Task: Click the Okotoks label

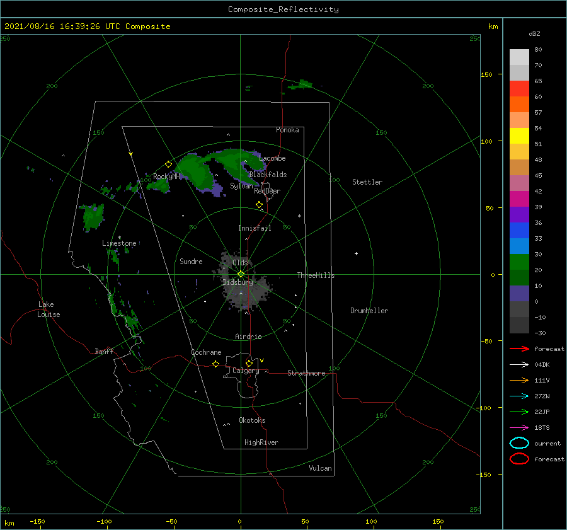Action: [x=252, y=420]
